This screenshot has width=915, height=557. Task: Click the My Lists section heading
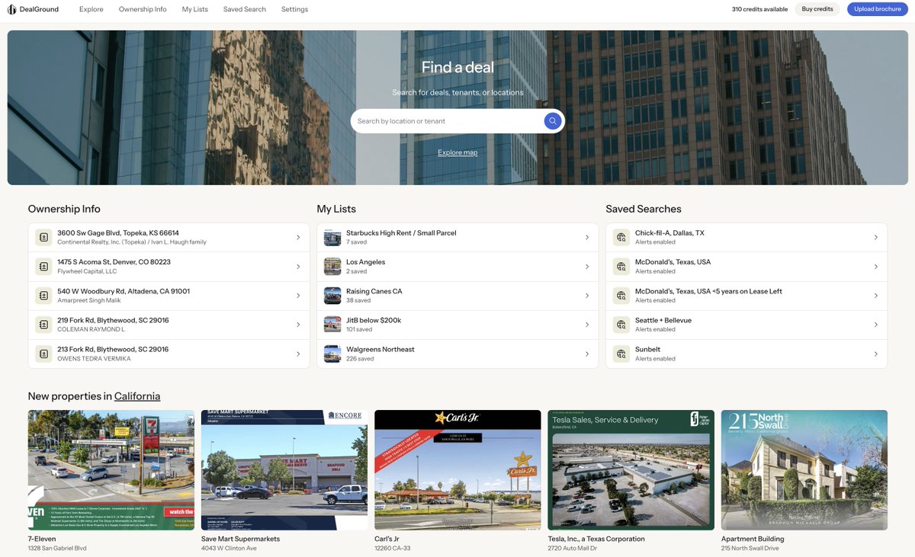(x=336, y=209)
